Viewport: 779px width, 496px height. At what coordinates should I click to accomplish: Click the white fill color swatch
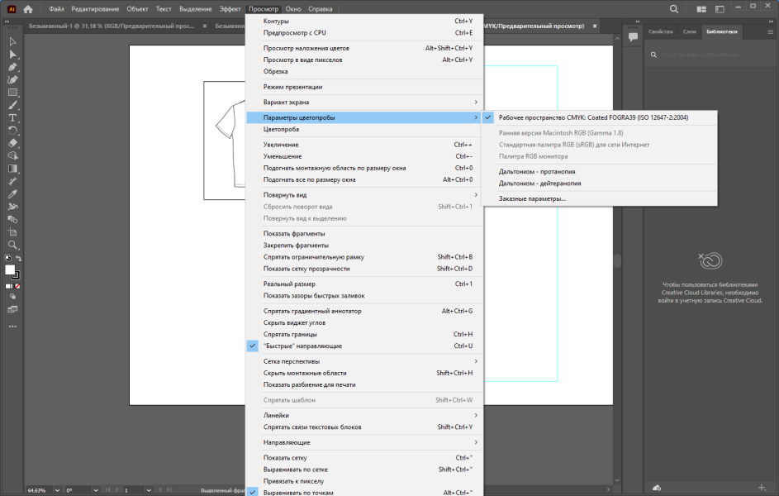click(9, 269)
